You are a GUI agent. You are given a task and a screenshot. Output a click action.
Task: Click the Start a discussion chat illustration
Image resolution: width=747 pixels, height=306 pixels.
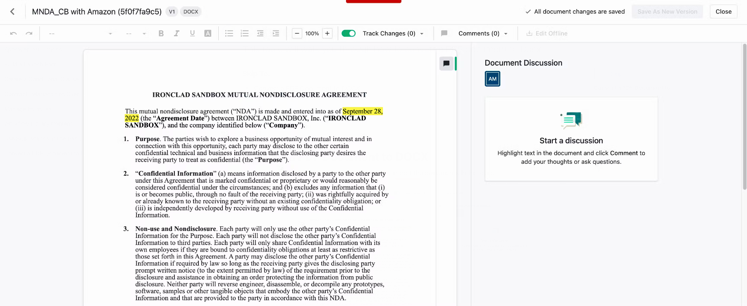(x=571, y=120)
